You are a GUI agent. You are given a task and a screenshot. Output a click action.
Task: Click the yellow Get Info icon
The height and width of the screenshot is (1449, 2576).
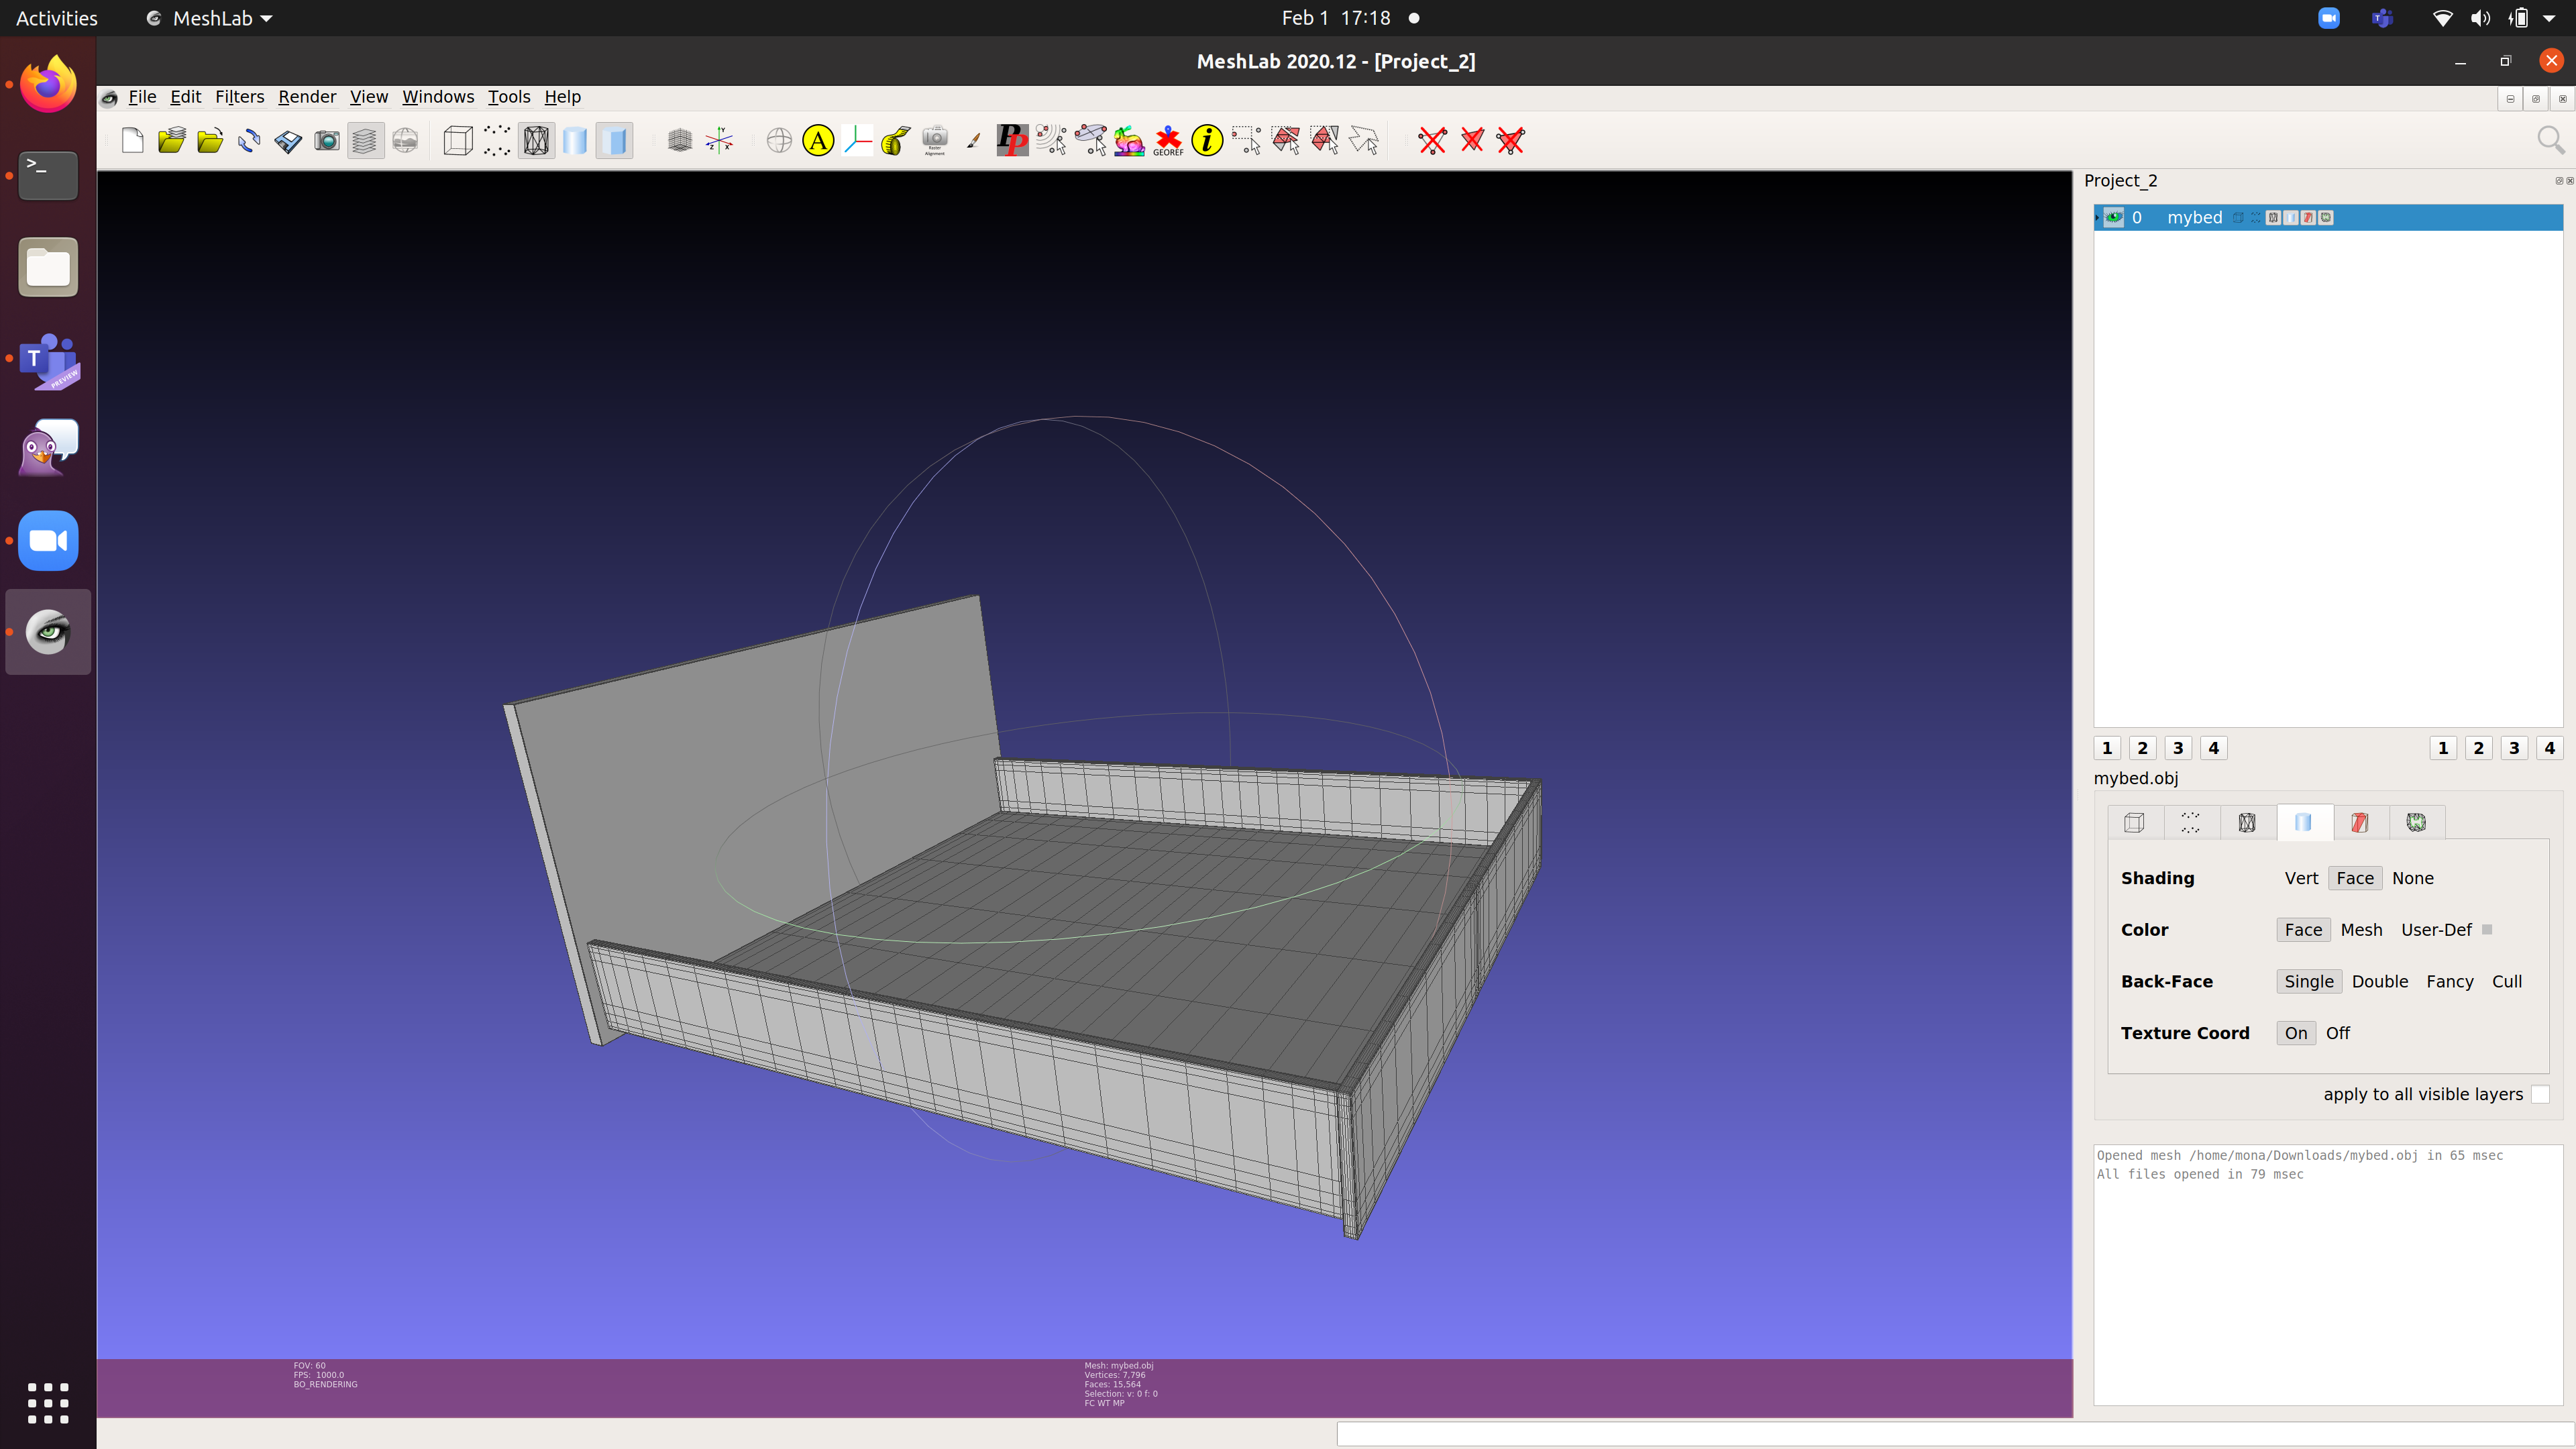pyautogui.click(x=1207, y=141)
